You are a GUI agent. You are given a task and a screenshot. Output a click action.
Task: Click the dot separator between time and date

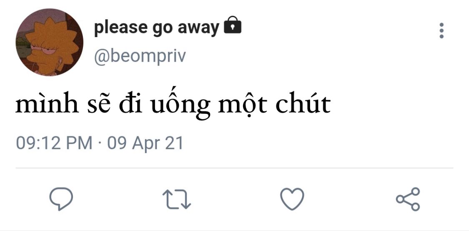click(100, 143)
